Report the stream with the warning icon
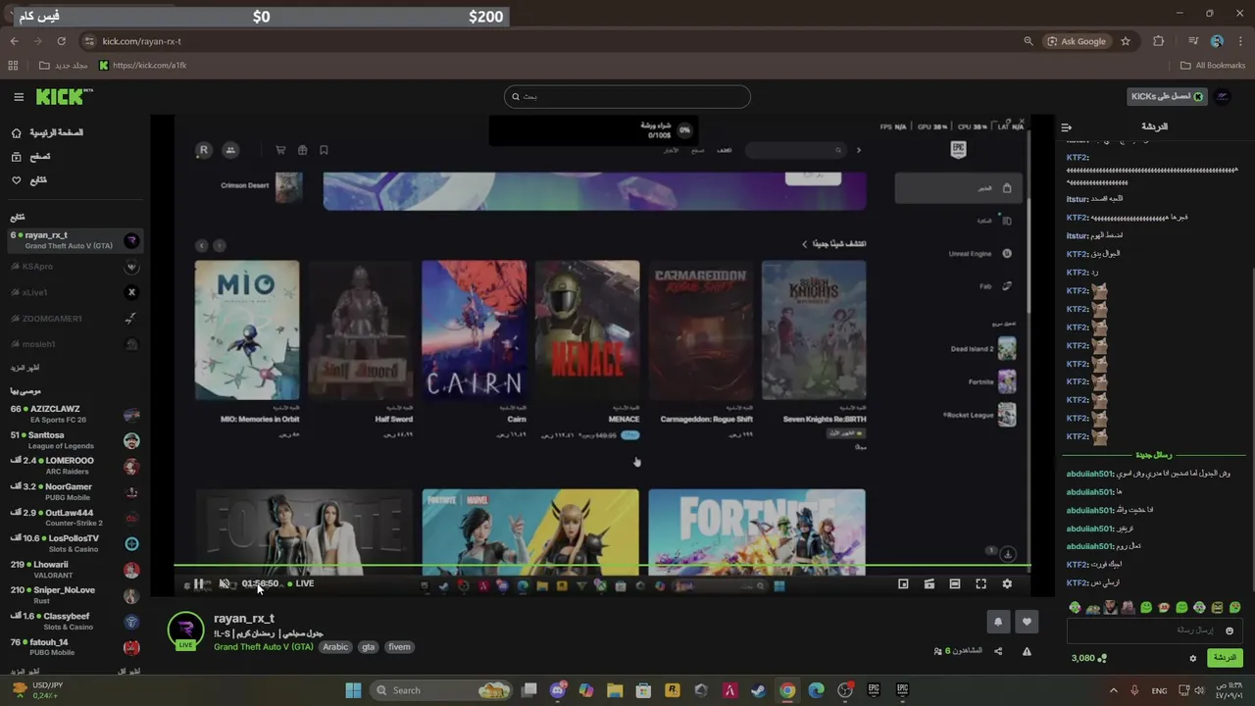This screenshot has width=1255, height=706. (x=1027, y=651)
